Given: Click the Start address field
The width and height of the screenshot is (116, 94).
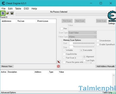Looking at the screenshot, I should 82,43.
